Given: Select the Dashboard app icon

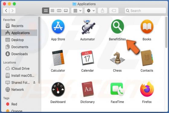Looking at the screenshot, I should (x=58, y=89).
